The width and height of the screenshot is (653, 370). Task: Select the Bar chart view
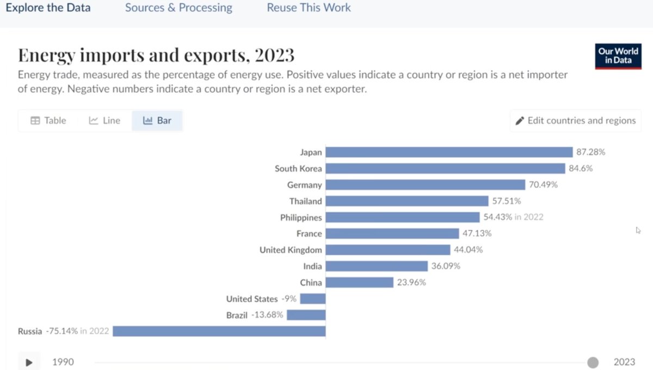click(157, 121)
